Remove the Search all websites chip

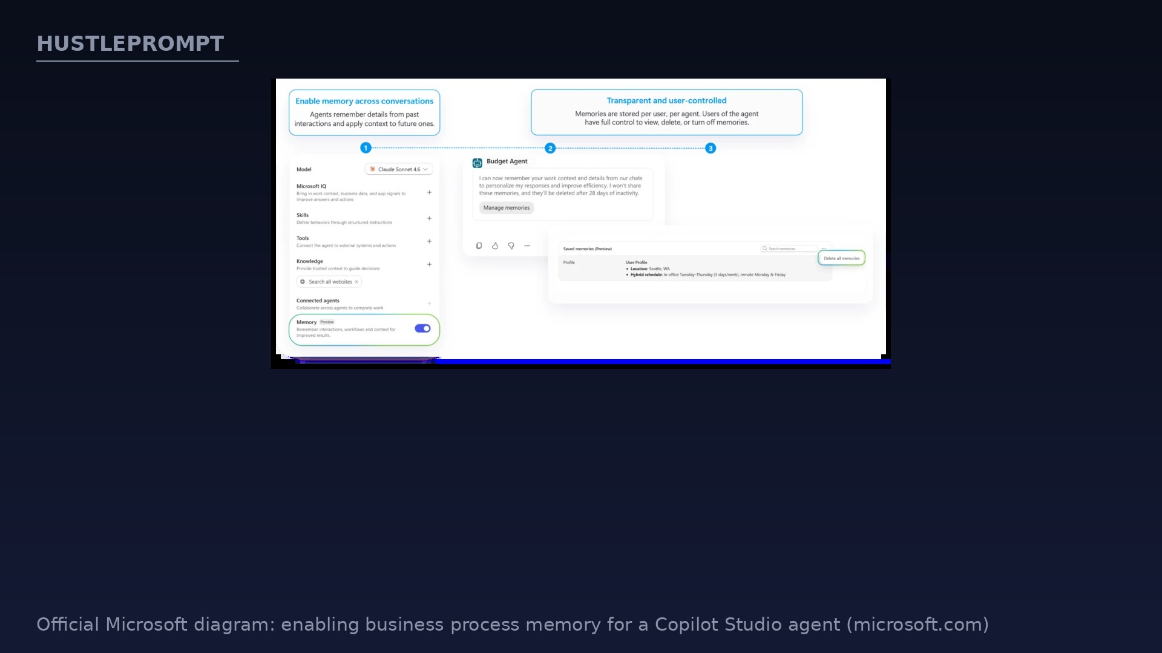pos(356,282)
